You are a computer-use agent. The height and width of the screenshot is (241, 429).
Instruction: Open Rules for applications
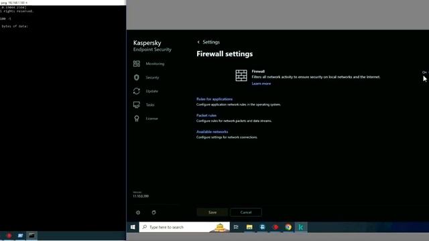pyautogui.click(x=214, y=99)
